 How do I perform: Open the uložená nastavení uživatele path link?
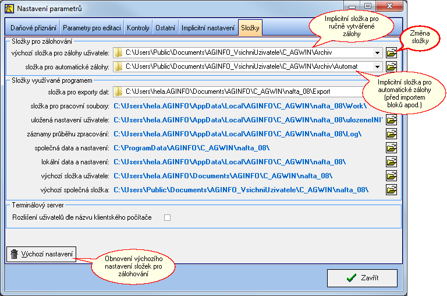coord(248,120)
